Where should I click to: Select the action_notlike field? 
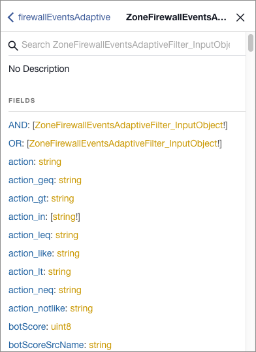coord(37,309)
